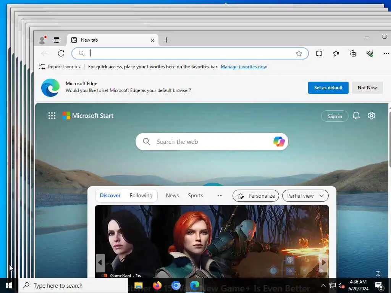Focus the address bar input
This screenshot has width=391, height=293.
point(191,53)
